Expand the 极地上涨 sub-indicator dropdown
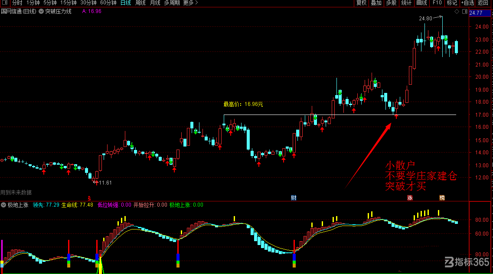 [x=3, y=205]
